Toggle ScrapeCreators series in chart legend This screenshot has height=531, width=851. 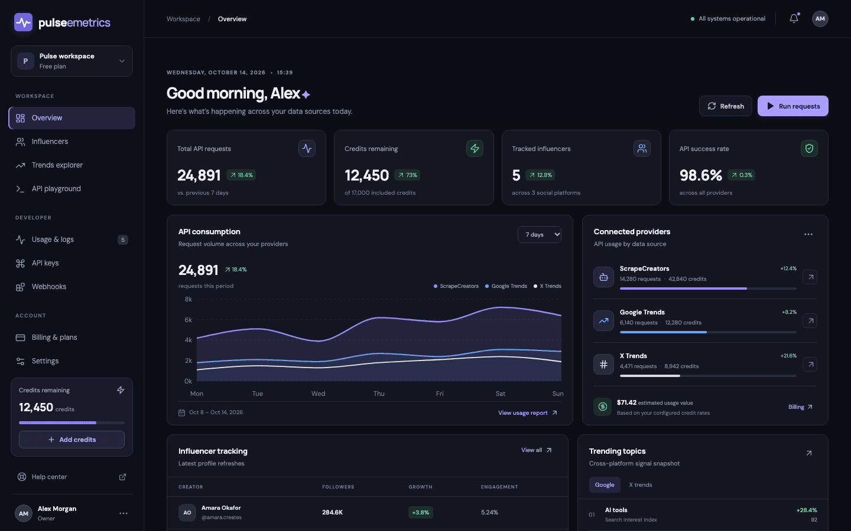point(456,286)
